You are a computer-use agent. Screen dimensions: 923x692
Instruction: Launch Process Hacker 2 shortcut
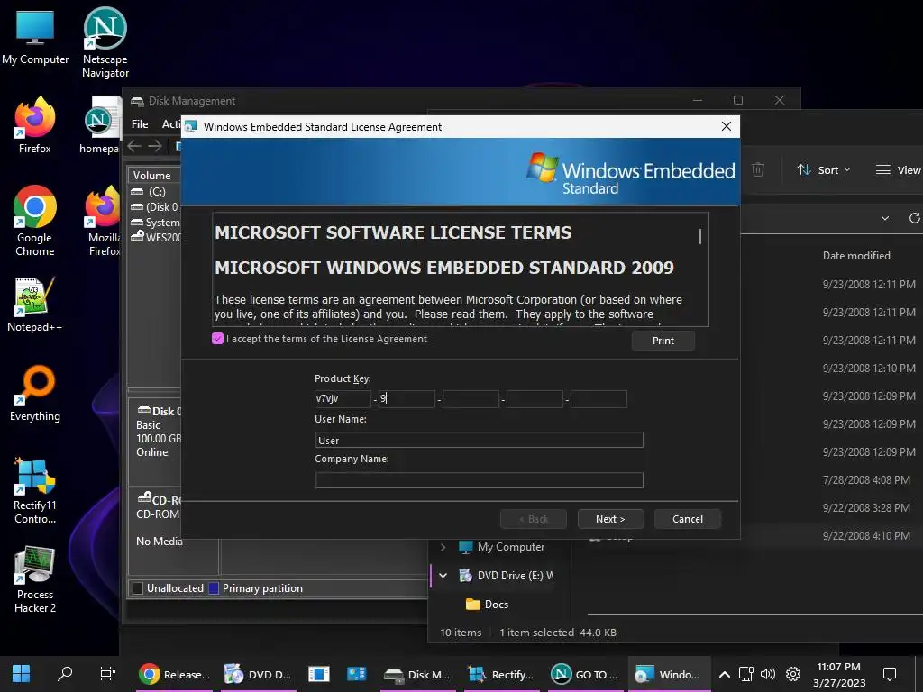click(35, 580)
